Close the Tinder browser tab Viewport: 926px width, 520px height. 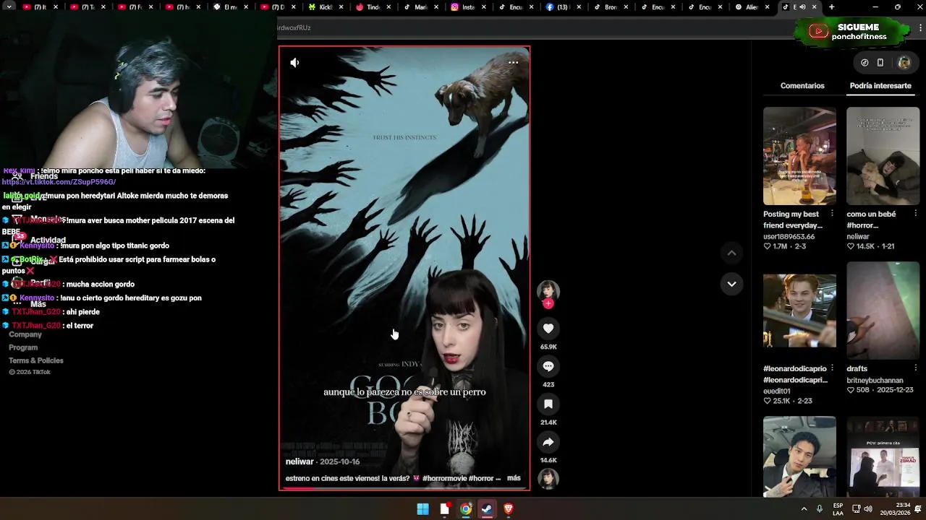coord(390,7)
